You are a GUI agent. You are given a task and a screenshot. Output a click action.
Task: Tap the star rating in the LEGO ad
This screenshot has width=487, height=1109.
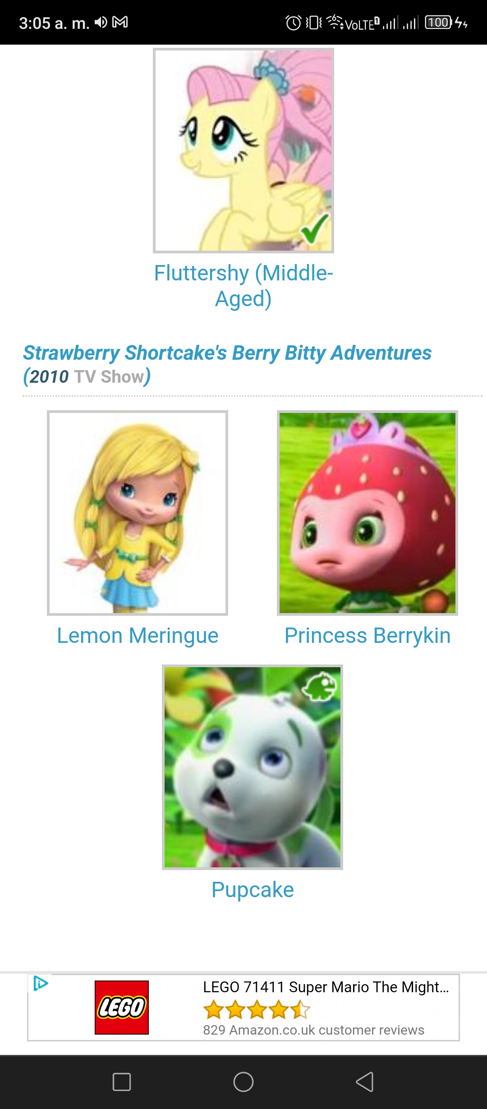[x=257, y=1010]
